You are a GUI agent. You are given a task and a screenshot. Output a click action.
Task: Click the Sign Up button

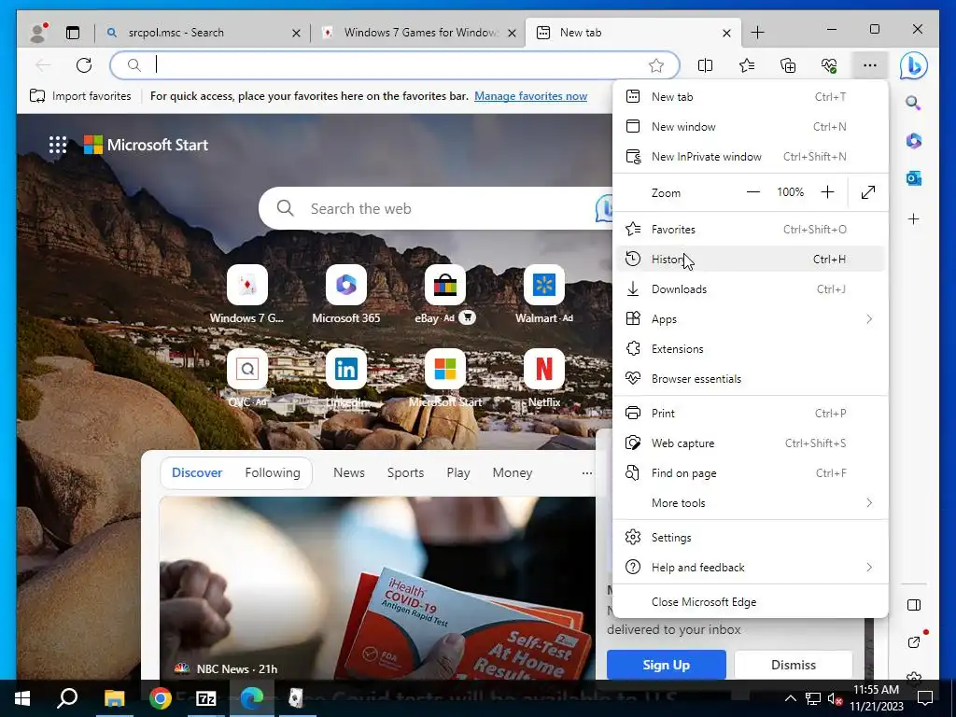coord(666,665)
